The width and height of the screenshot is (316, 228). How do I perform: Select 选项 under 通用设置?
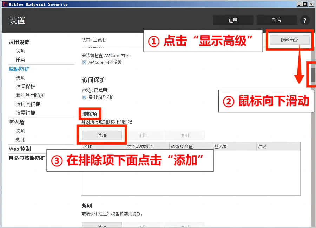tap(21, 51)
